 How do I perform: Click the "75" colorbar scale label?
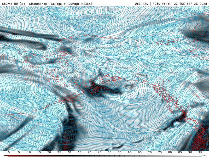tap(160, 152)
